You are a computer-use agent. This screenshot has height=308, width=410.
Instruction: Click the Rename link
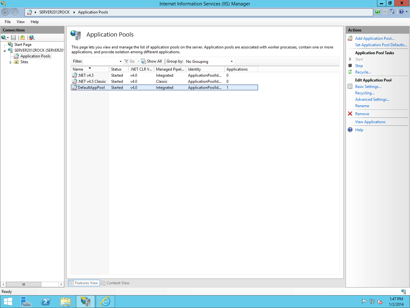(x=362, y=106)
